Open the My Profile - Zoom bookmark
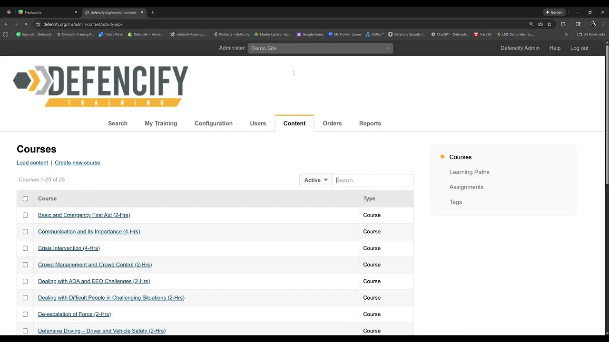 [344, 34]
